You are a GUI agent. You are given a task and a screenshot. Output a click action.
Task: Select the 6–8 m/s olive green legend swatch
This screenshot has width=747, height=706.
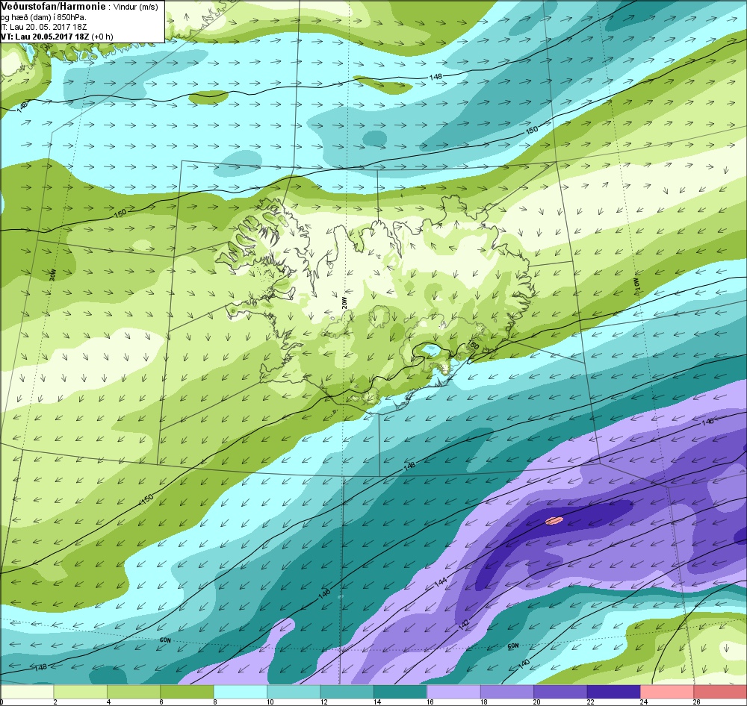pyautogui.click(x=187, y=691)
